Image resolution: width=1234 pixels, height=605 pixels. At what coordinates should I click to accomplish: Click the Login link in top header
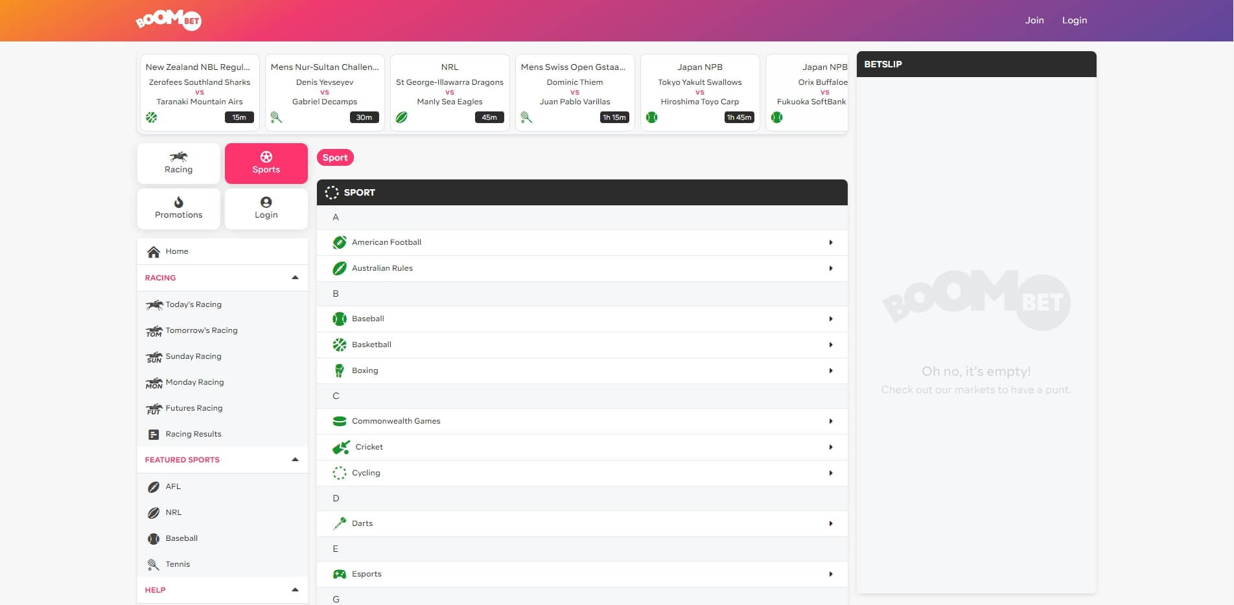point(1074,20)
